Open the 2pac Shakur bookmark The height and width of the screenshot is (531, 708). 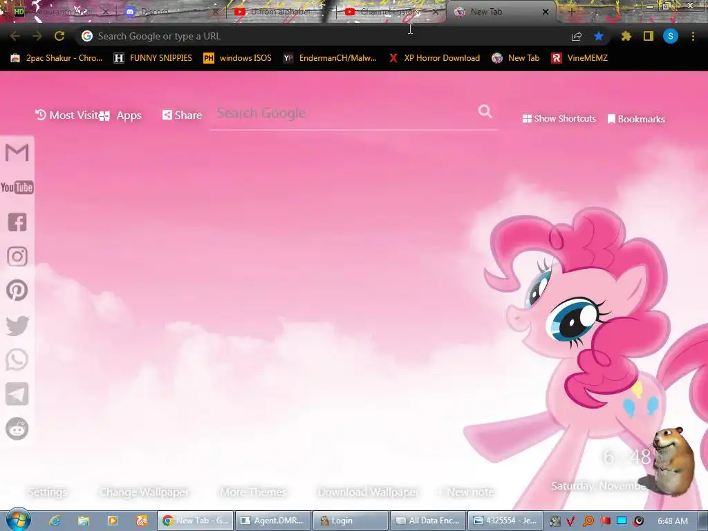(x=57, y=58)
